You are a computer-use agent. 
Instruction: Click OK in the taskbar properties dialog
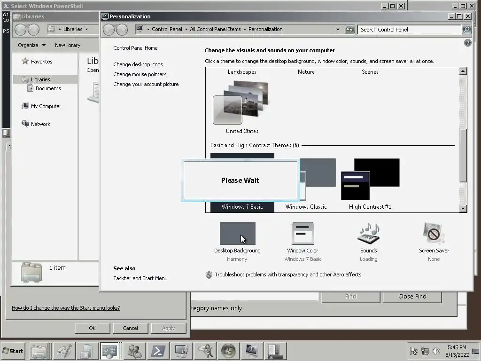(x=93, y=328)
